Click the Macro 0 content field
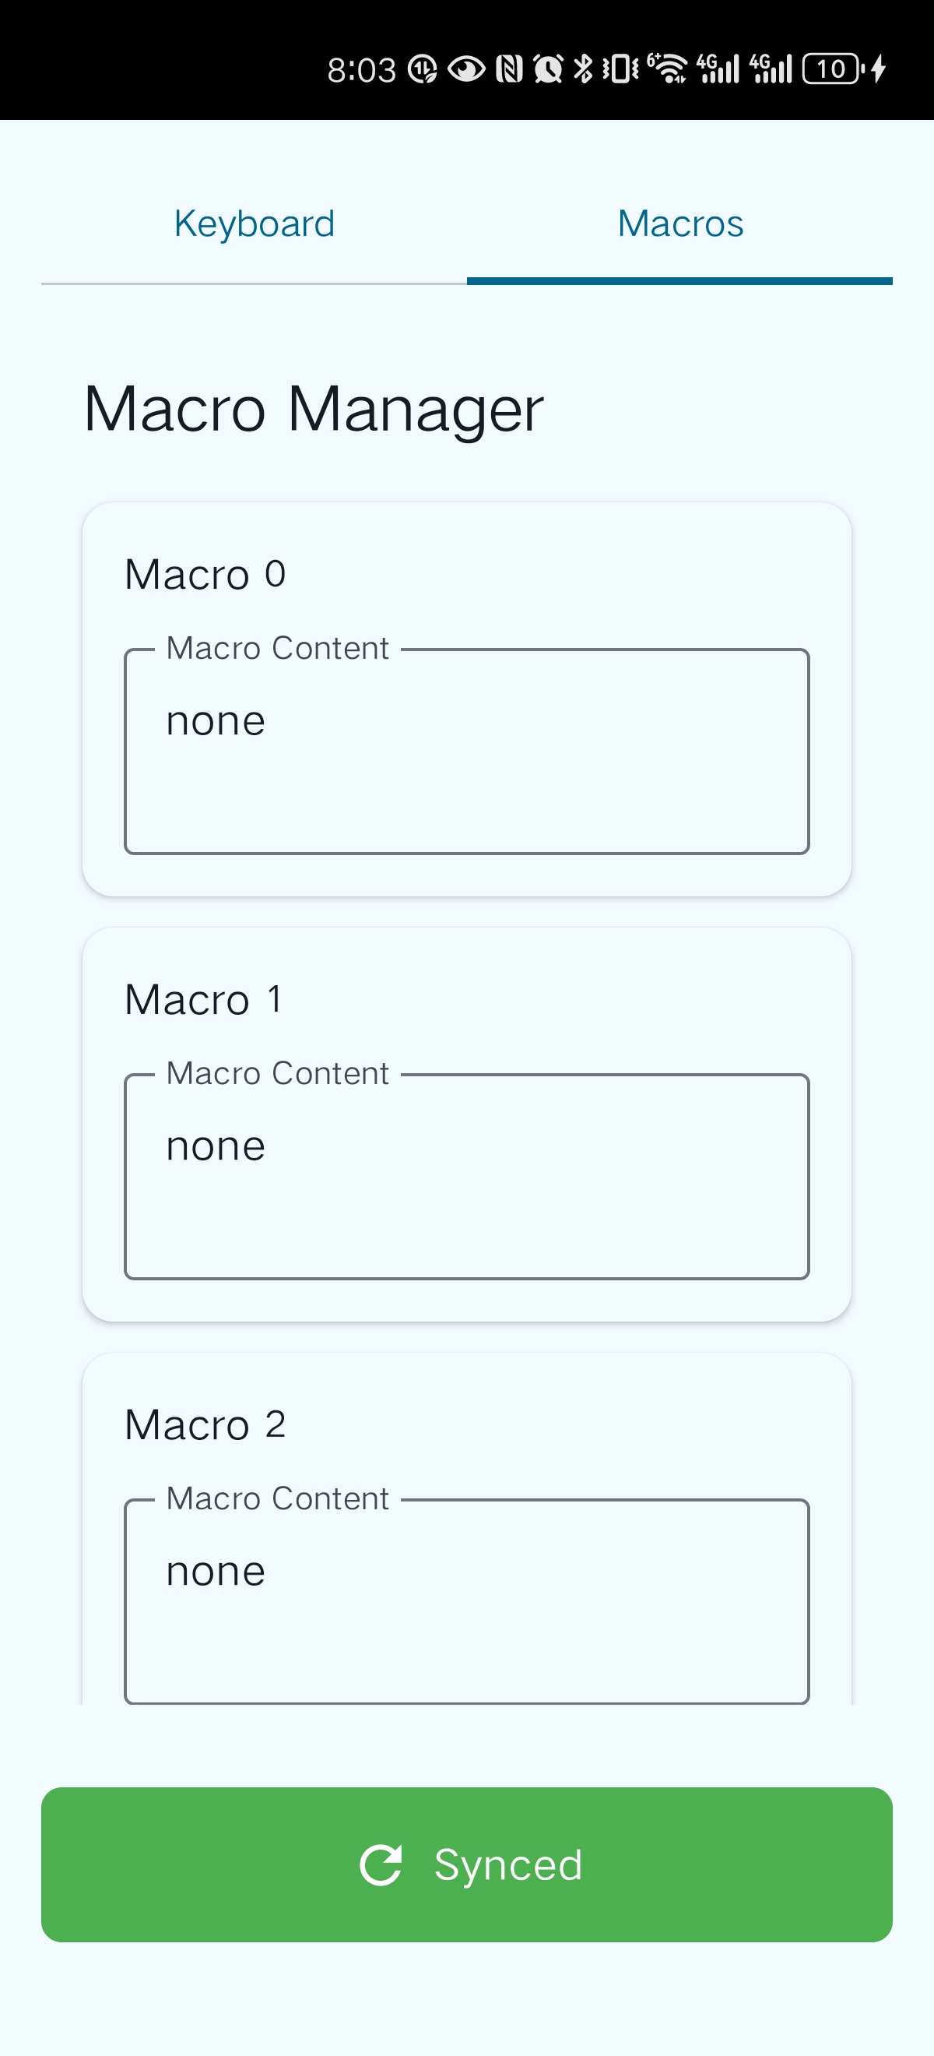This screenshot has height=2056, width=934. point(466,751)
